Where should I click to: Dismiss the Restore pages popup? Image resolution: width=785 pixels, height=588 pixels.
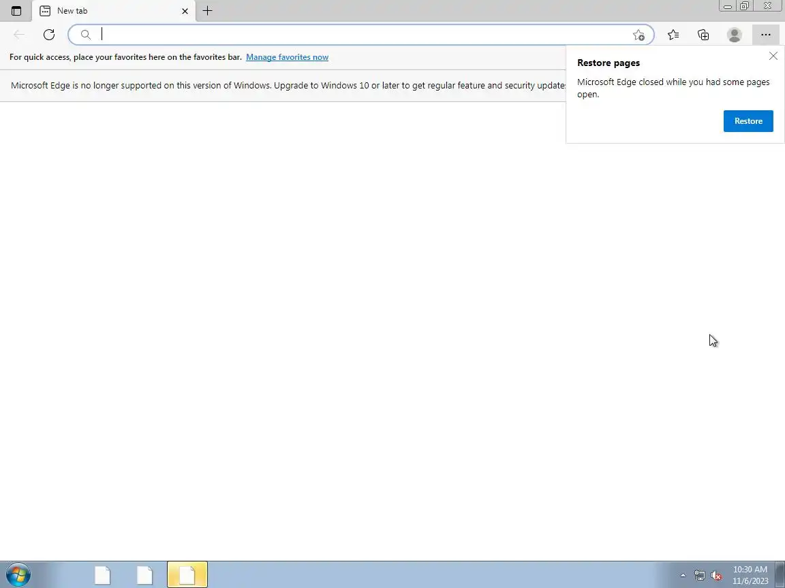773,56
